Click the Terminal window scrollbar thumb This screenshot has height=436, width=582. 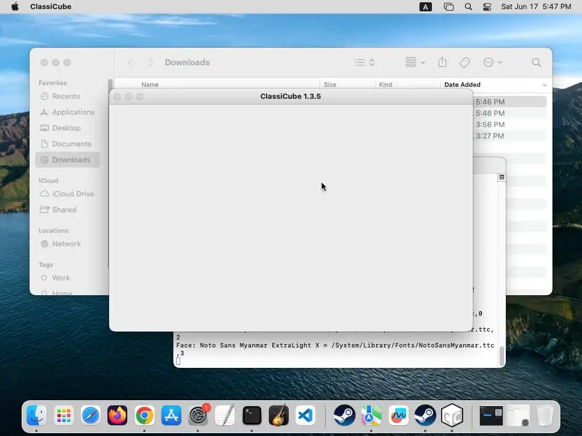501,356
